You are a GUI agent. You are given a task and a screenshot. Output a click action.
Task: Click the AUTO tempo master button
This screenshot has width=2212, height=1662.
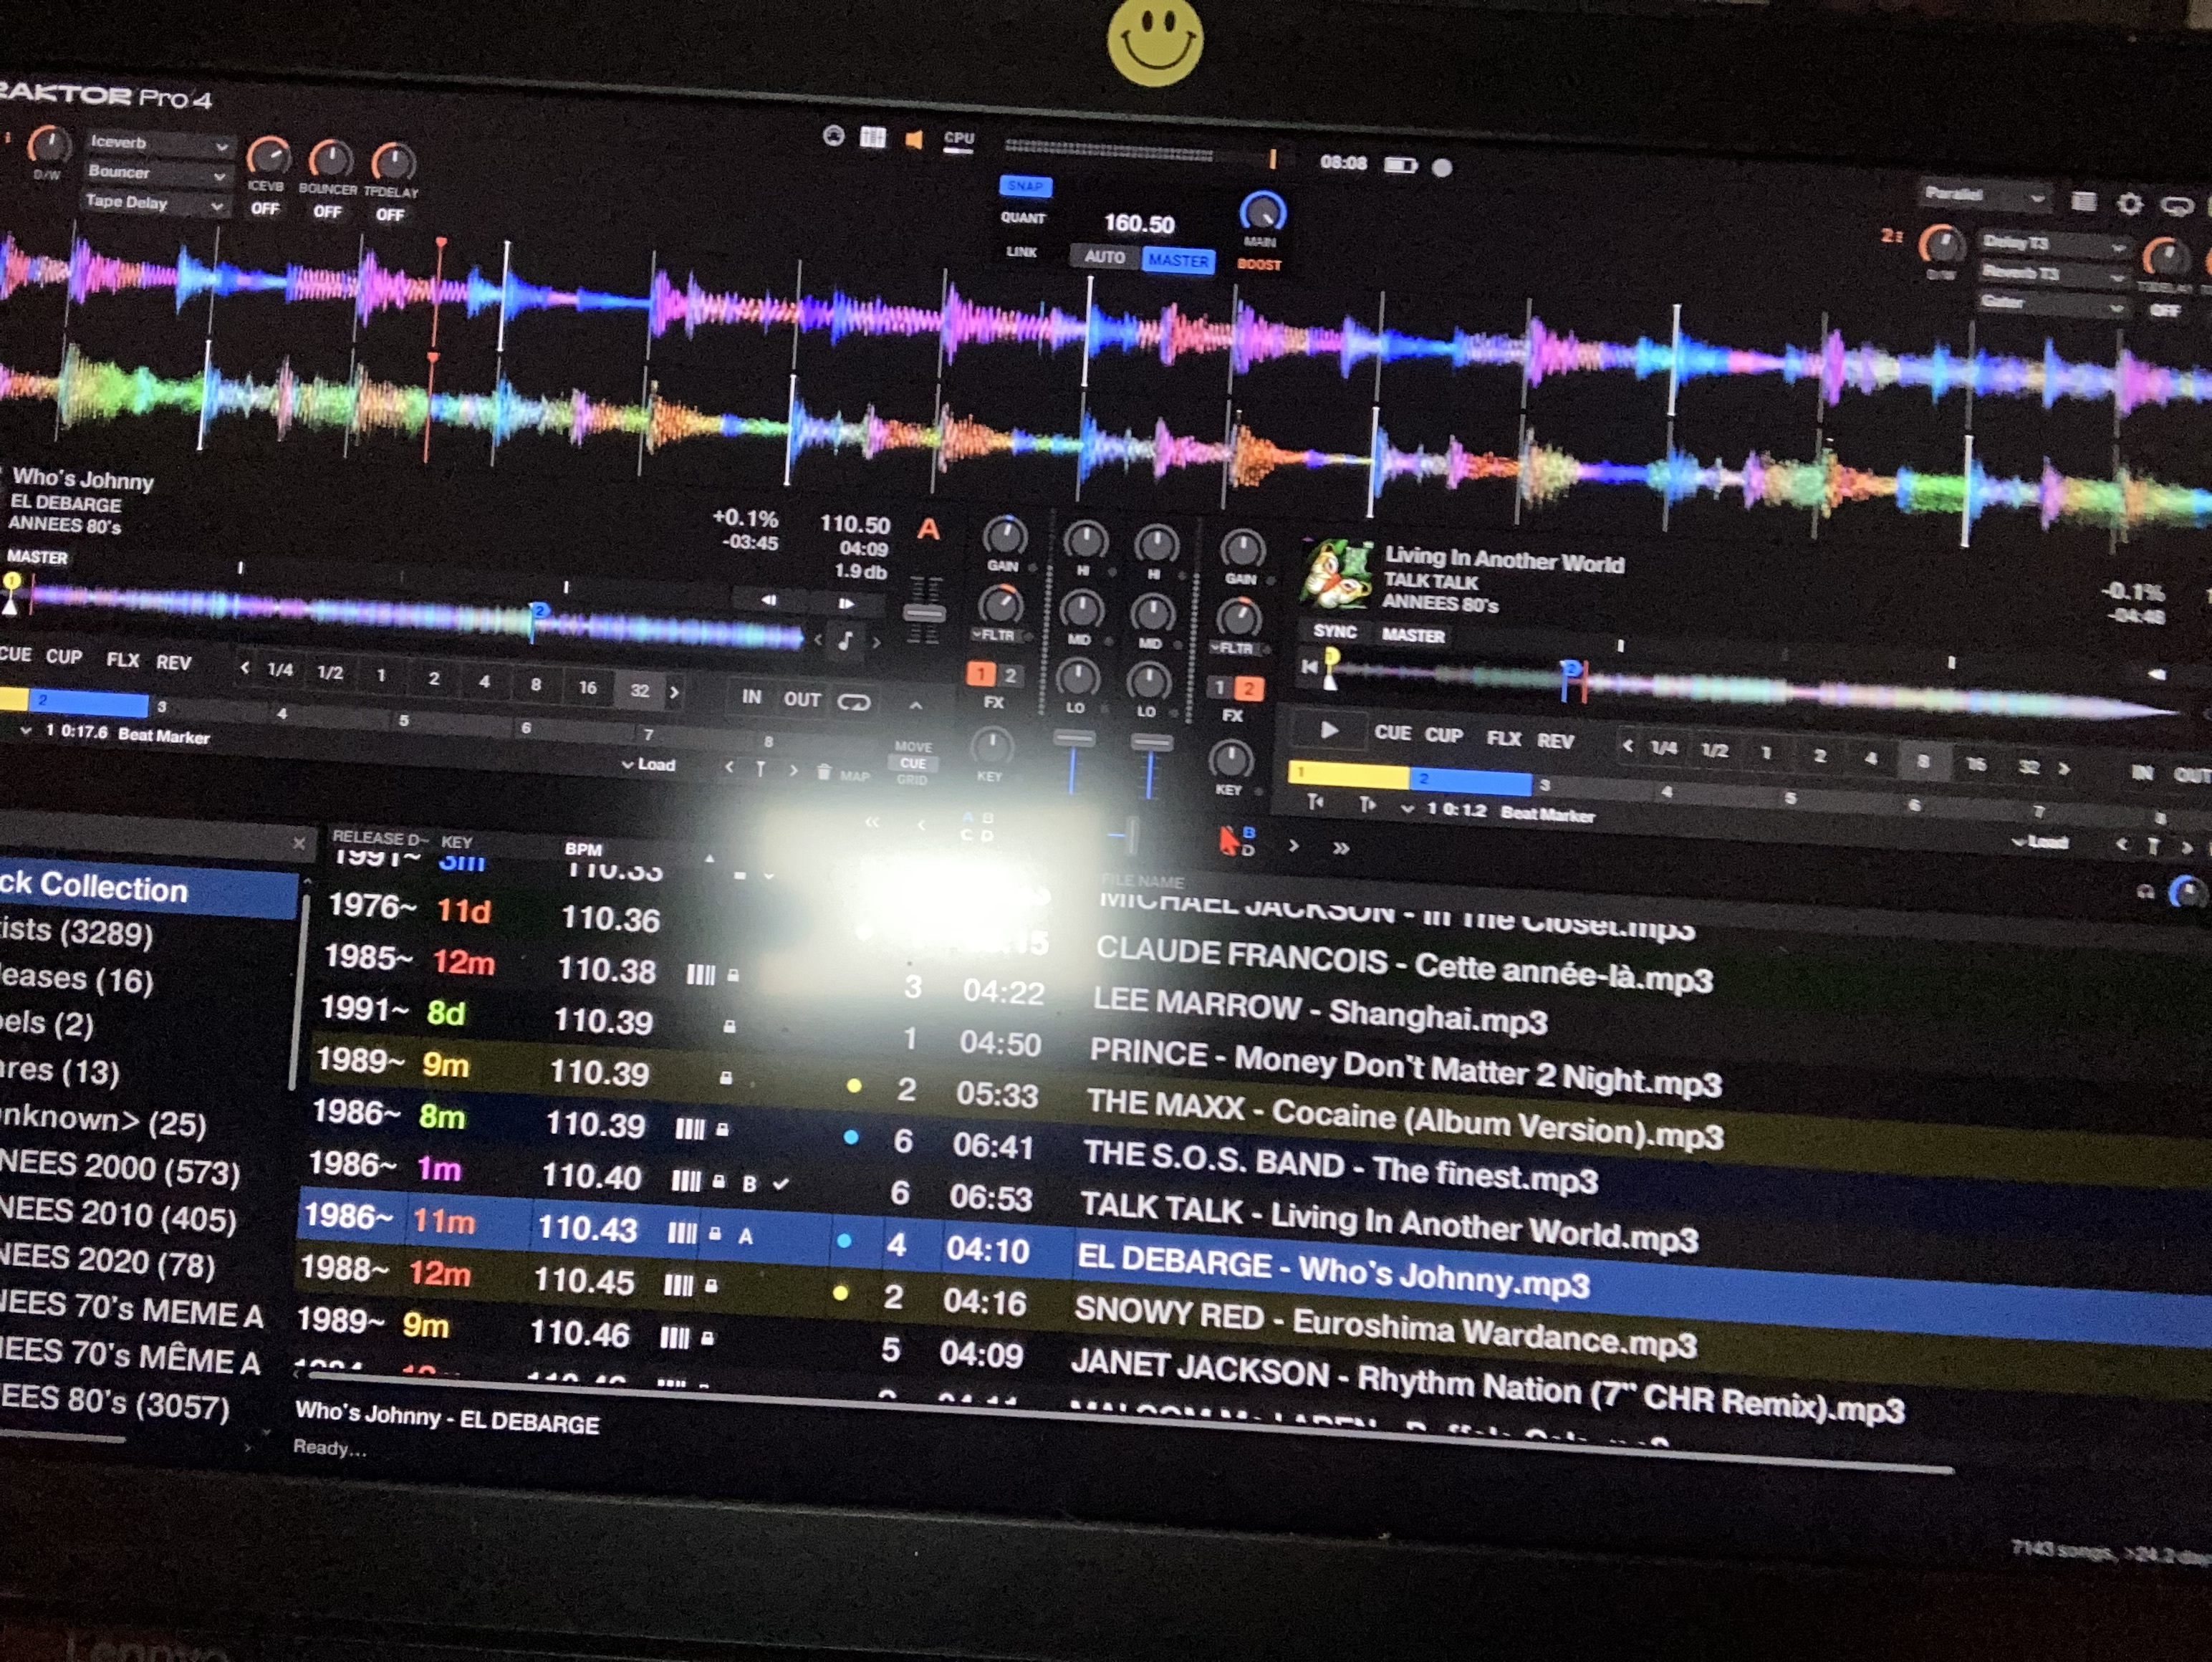[1105, 257]
